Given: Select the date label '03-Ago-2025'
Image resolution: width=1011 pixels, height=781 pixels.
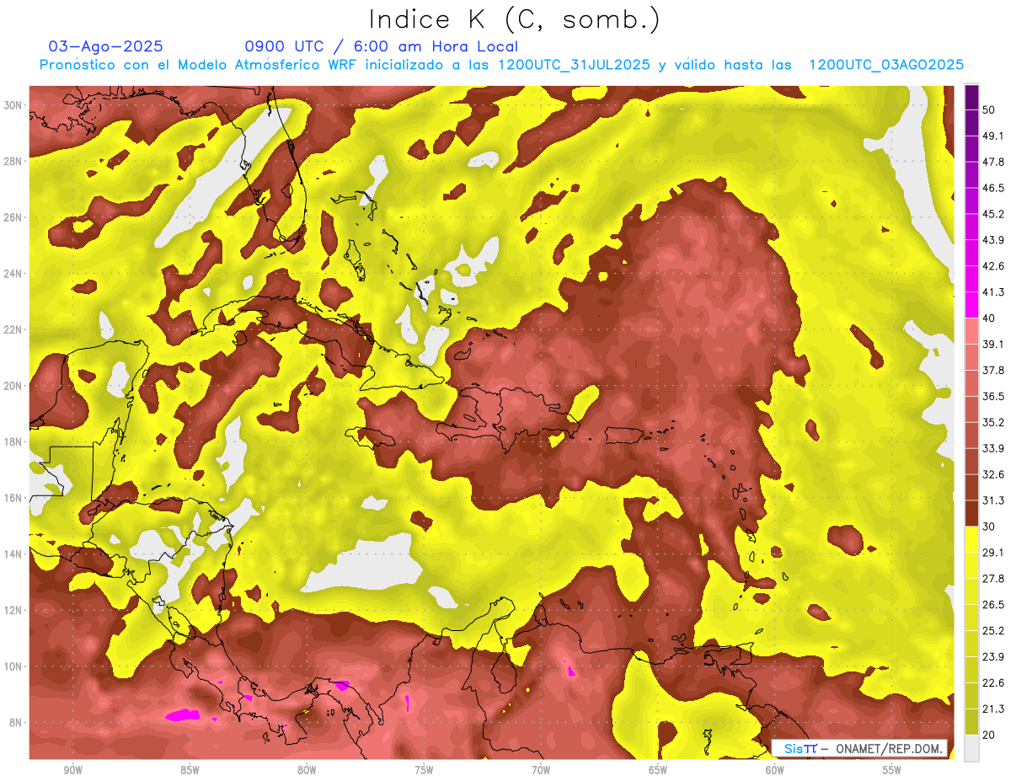Looking at the screenshot, I should 105,46.
